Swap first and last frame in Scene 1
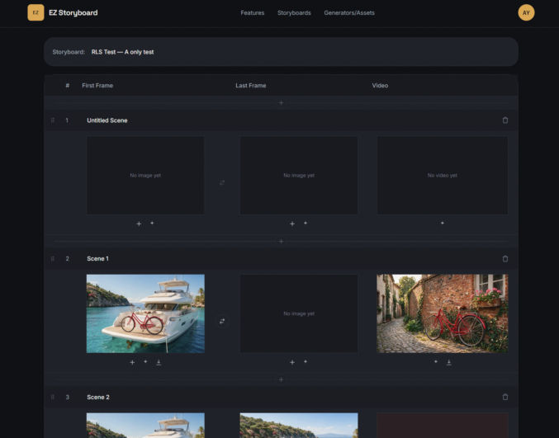The height and width of the screenshot is (438, 559). tap(222, 321)
